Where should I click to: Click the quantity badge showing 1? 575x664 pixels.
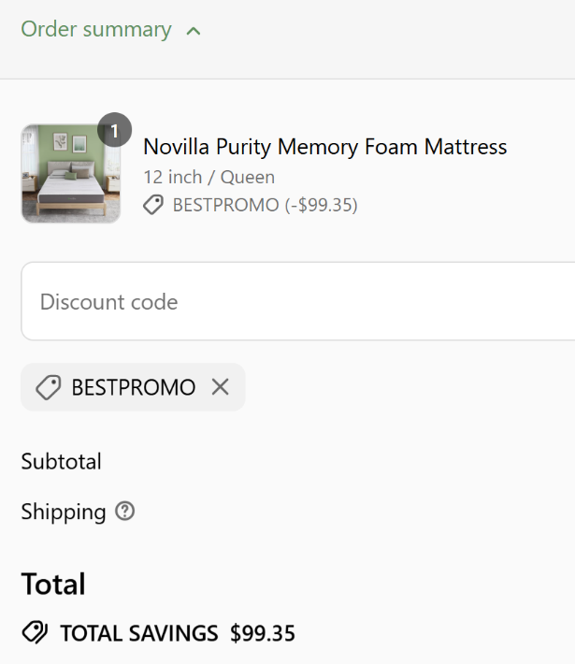pos(114,131)
